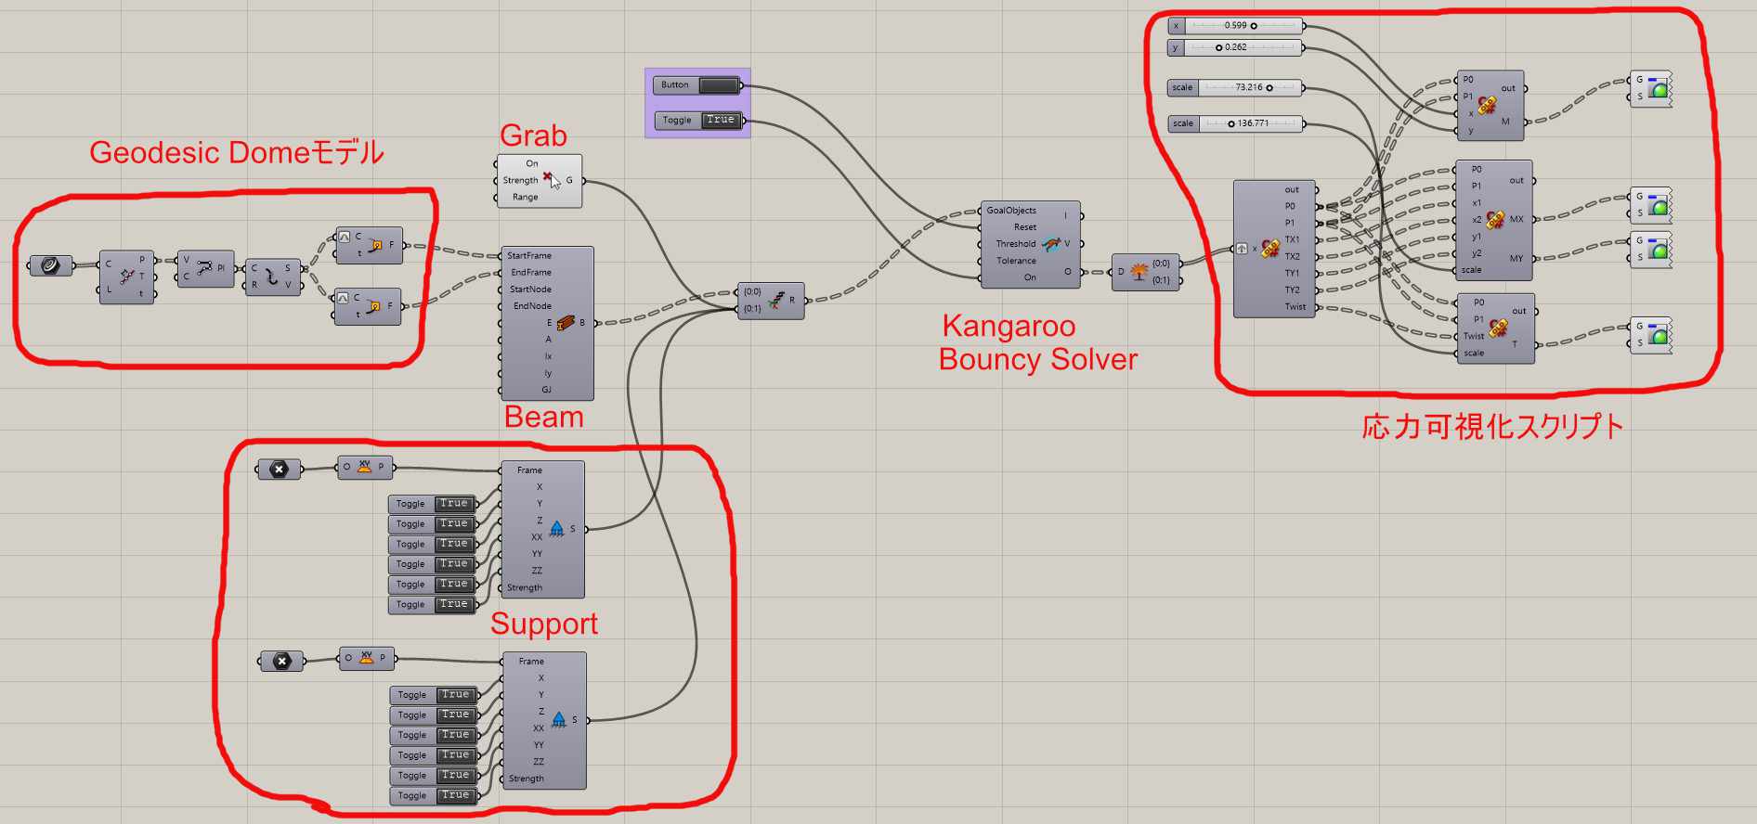Click the component icon with C, R inputs and S, V outputs
Viewport: 1757px width, 824px height.
(x=271, y=276)
